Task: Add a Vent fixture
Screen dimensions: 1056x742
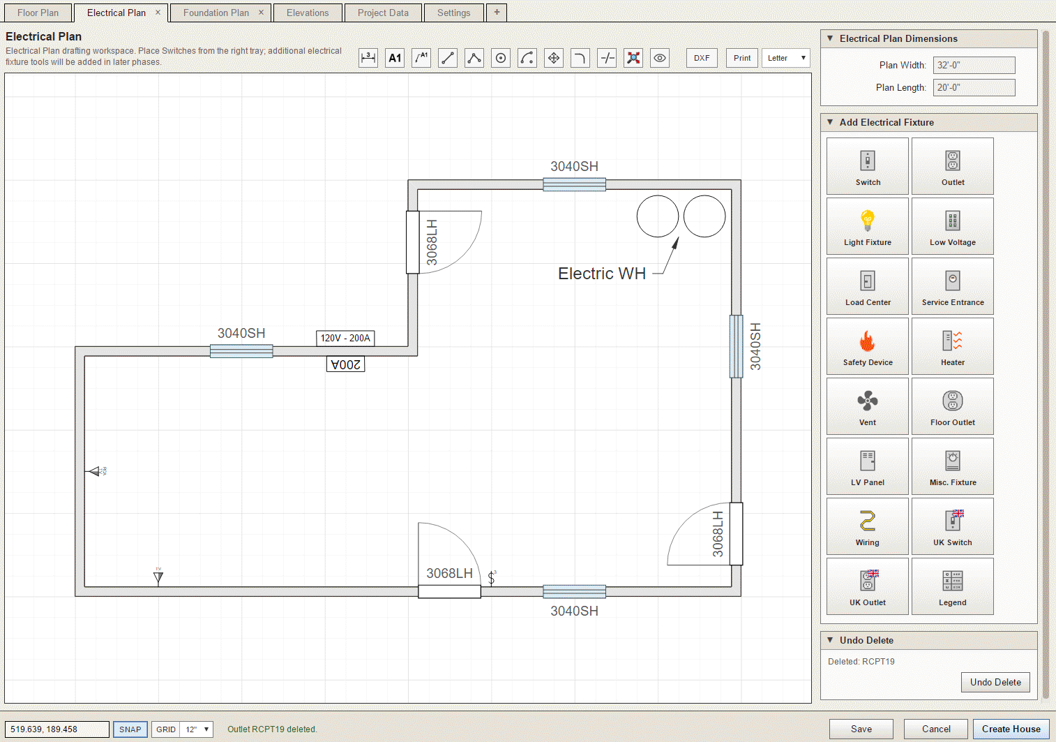Action: click(868, 406)
